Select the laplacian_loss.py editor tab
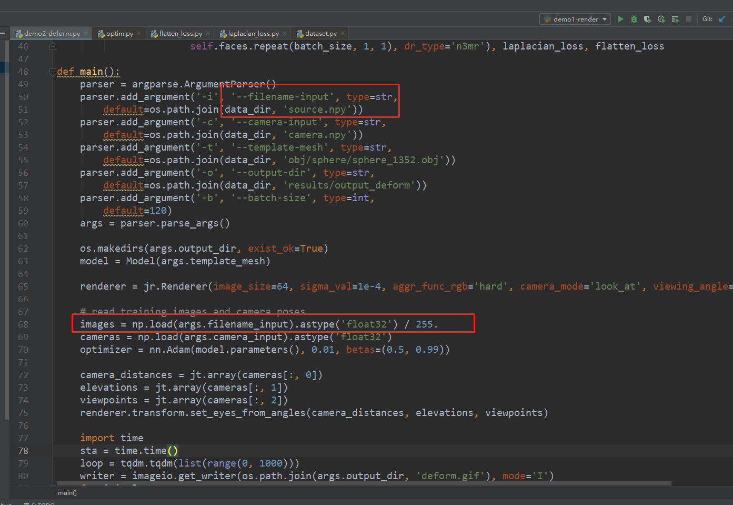Viewport: 733px width, 505px height. (253, 34)
